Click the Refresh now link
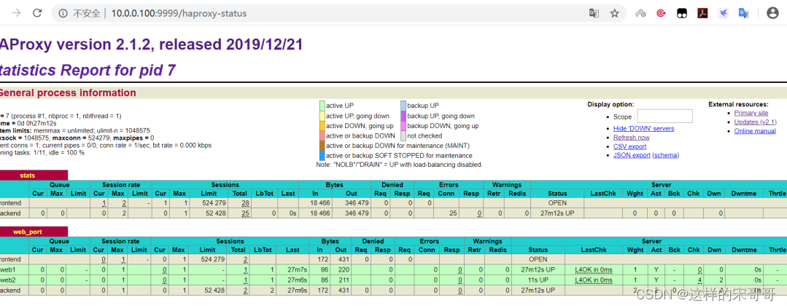This screenshot has width=787, height=308. (632, 138)
